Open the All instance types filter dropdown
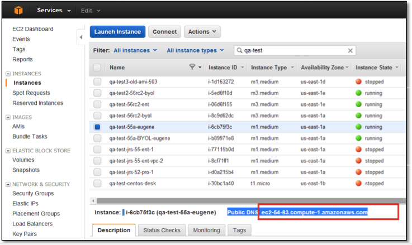 (x=195, y=50)
